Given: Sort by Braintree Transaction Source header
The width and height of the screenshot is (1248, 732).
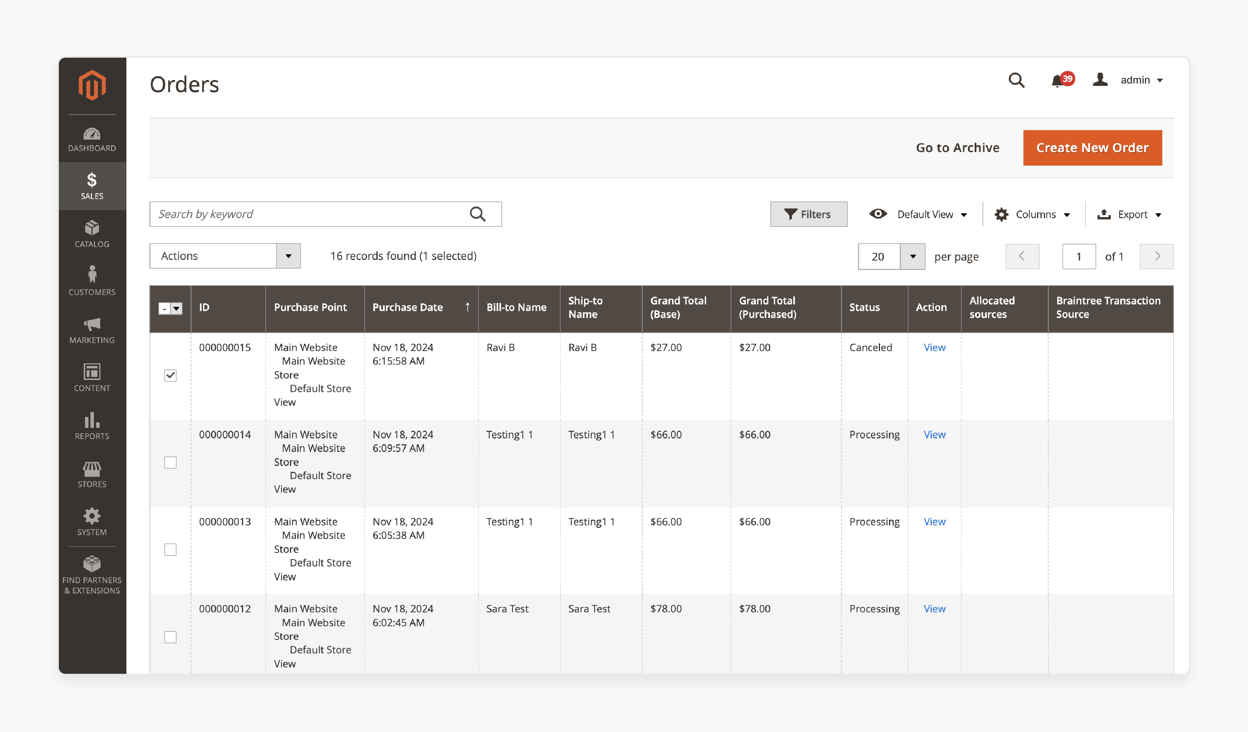Looking at the screenshot, I should (1110, 308).
